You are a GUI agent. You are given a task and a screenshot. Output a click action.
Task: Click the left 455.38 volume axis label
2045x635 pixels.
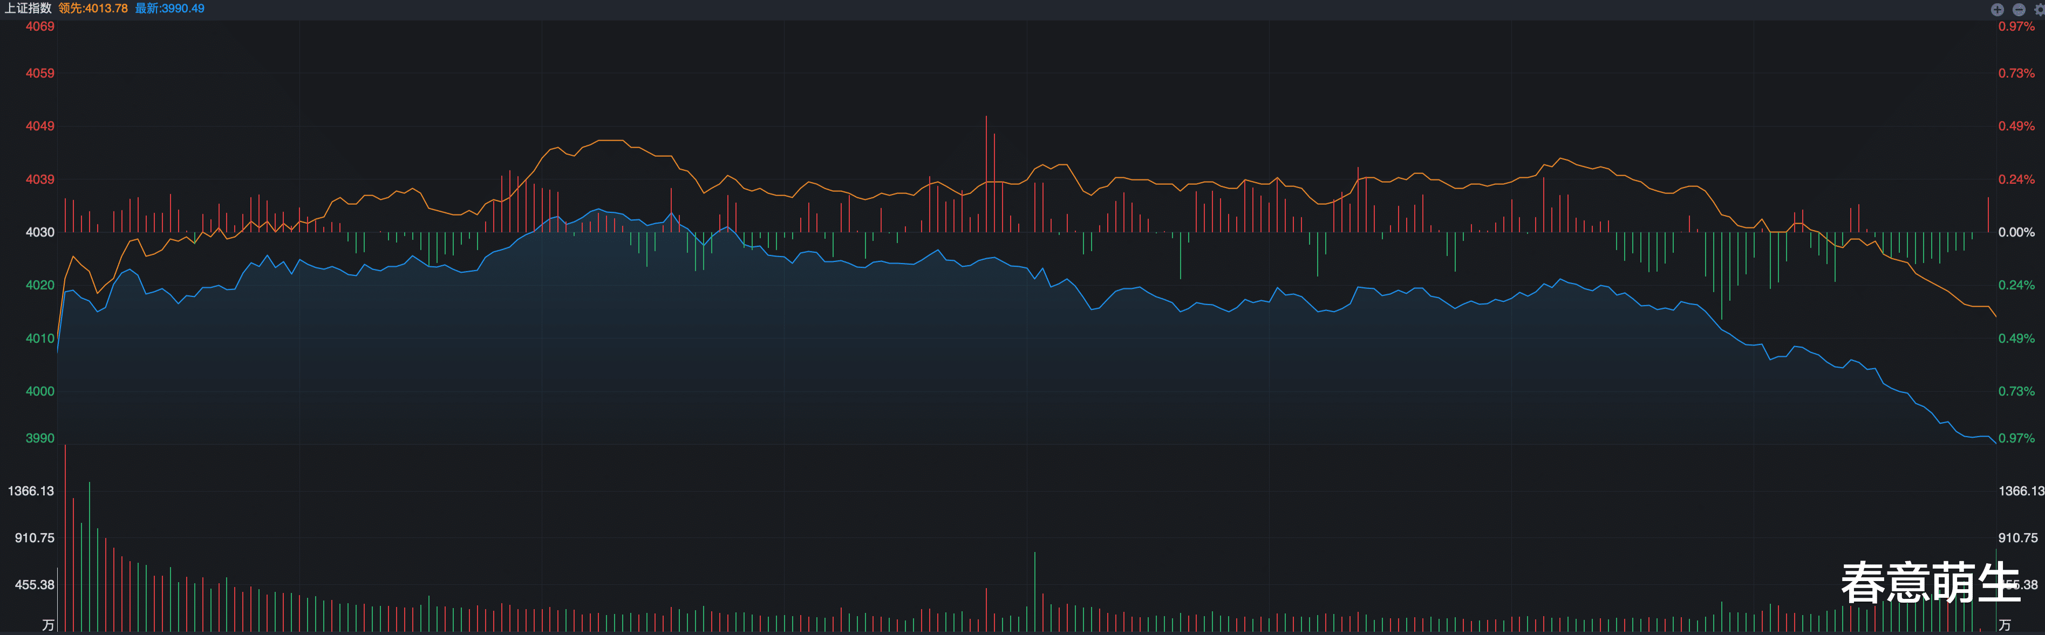pyautogui.click(x=34, y=584)
